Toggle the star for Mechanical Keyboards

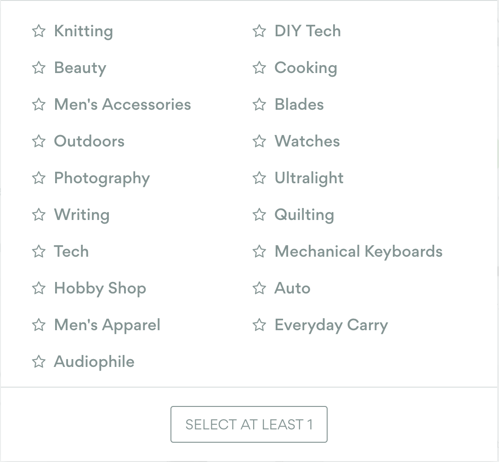coord(260,252)
